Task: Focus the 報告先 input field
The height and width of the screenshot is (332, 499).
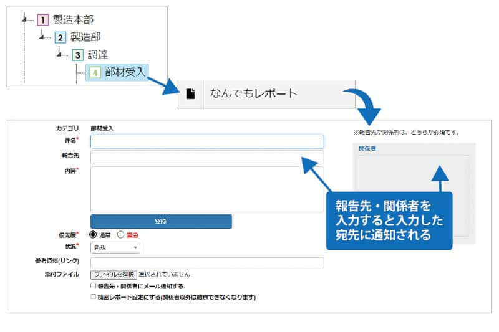Action: (207, 157)
